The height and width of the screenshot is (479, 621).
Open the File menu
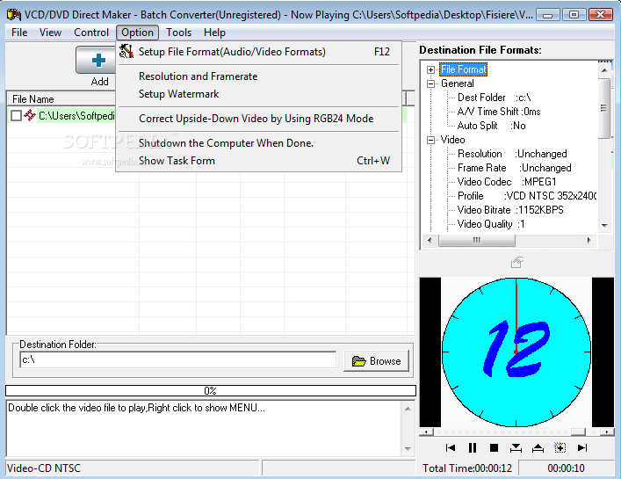point(19,33)
